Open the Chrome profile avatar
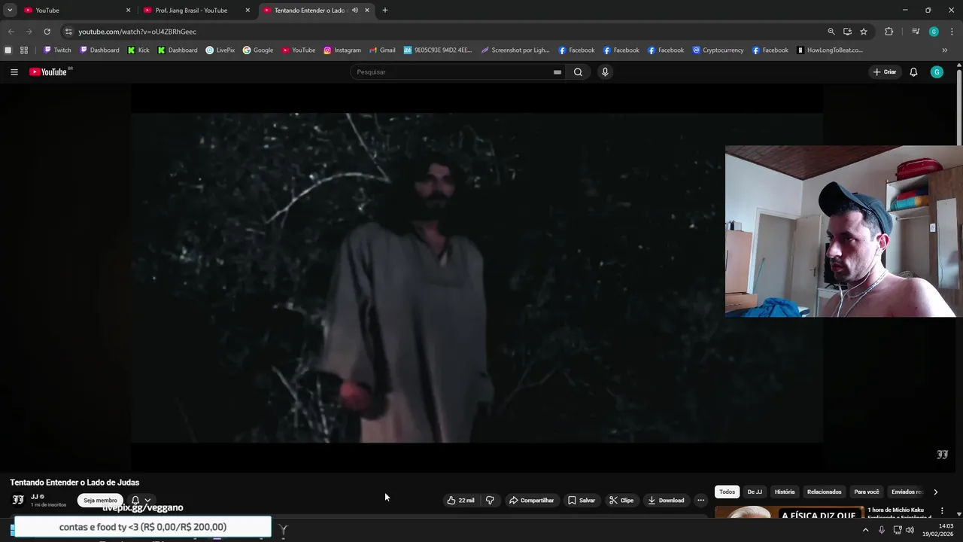 click(934, 32)
